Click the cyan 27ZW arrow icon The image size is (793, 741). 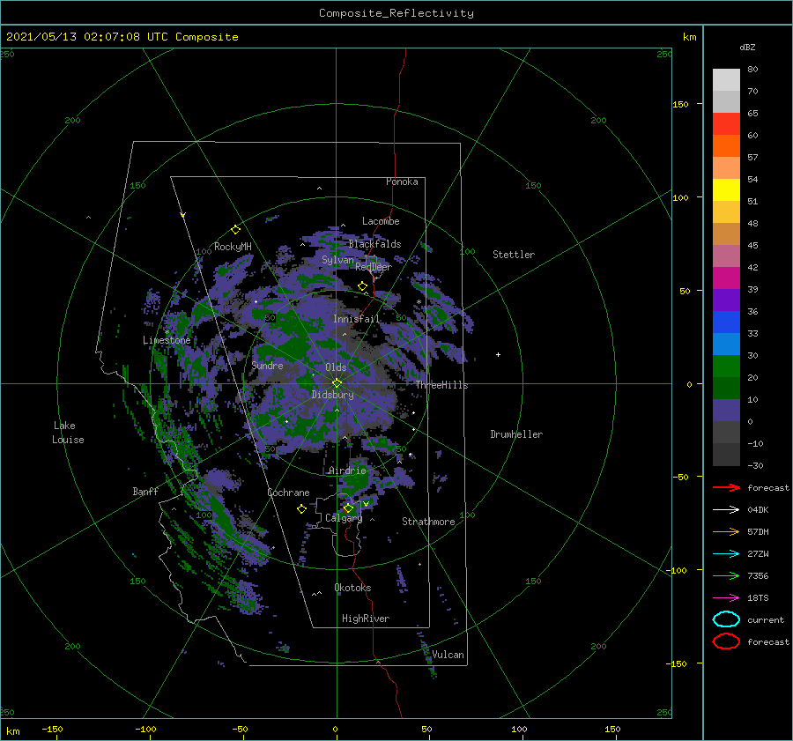point(726,554)
